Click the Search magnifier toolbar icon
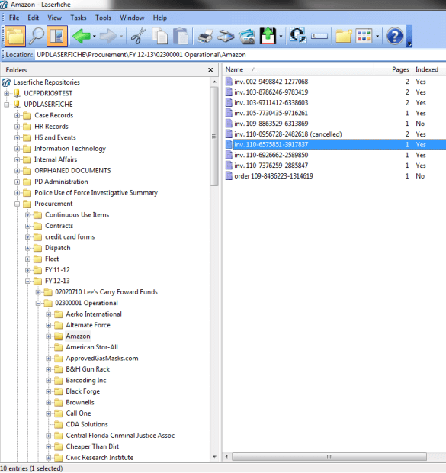Image resolution: width=446 pixels, height=473 pixels. [36, 36]
